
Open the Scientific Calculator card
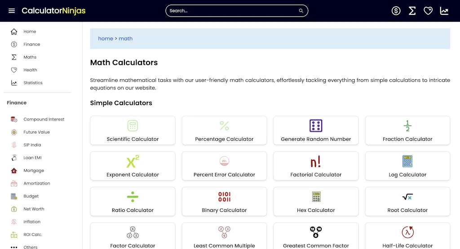(x=133, y=130)
